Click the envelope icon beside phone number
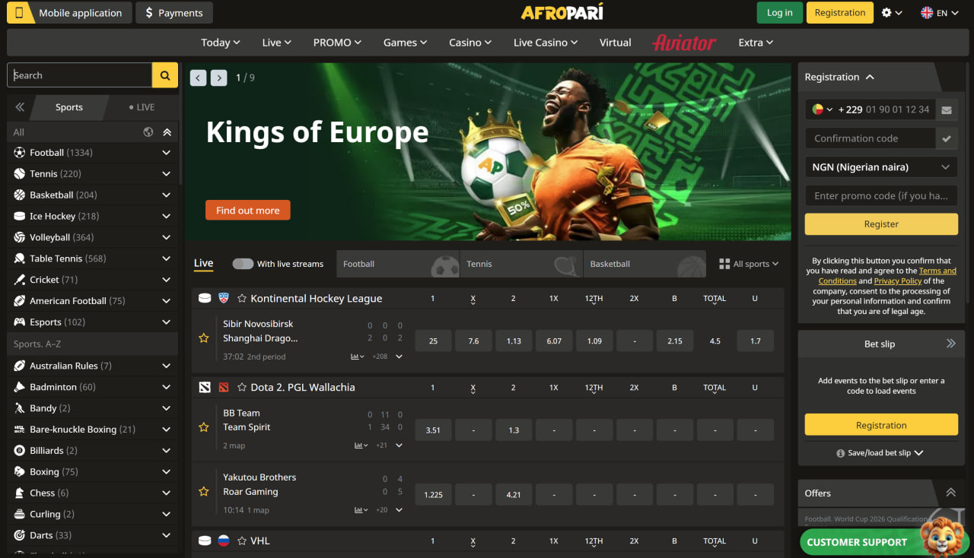 coord(946,109)
